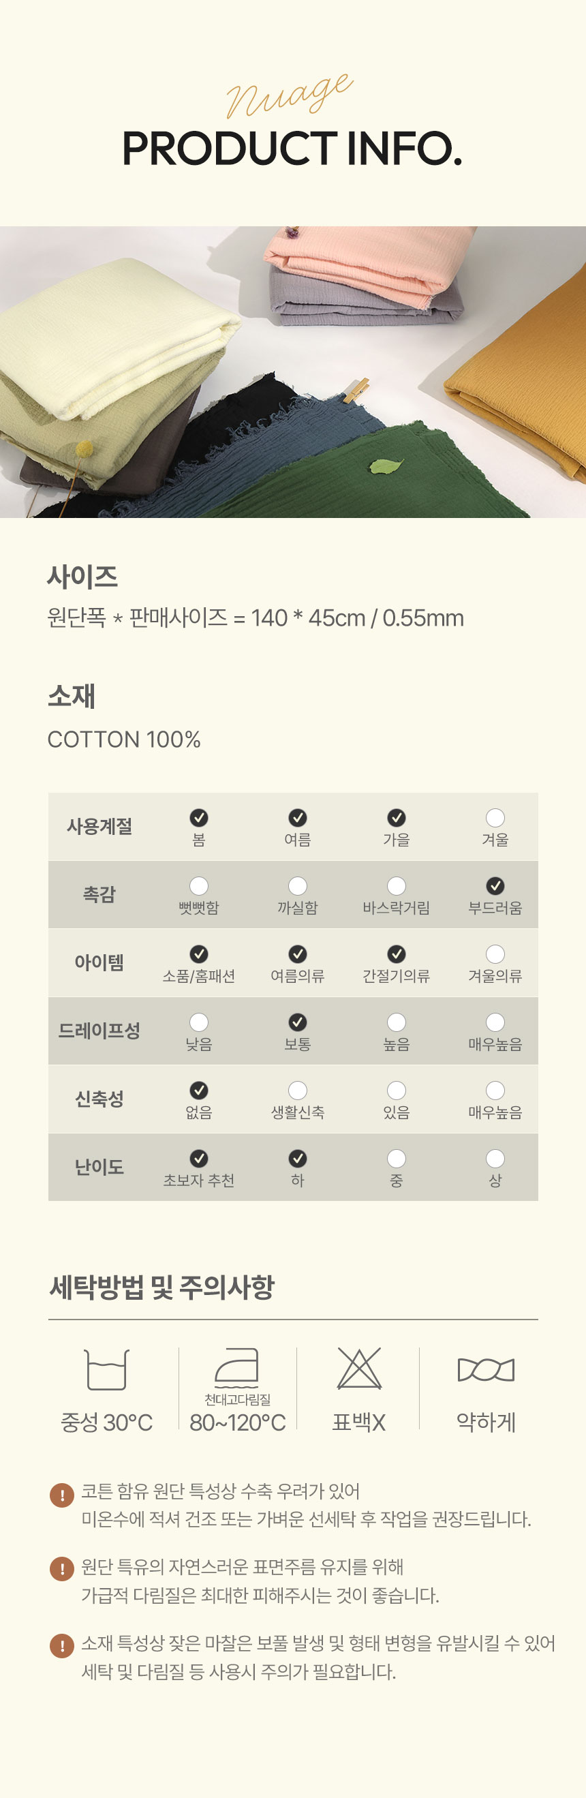Click the 난이도 row header

[99, 1167]
